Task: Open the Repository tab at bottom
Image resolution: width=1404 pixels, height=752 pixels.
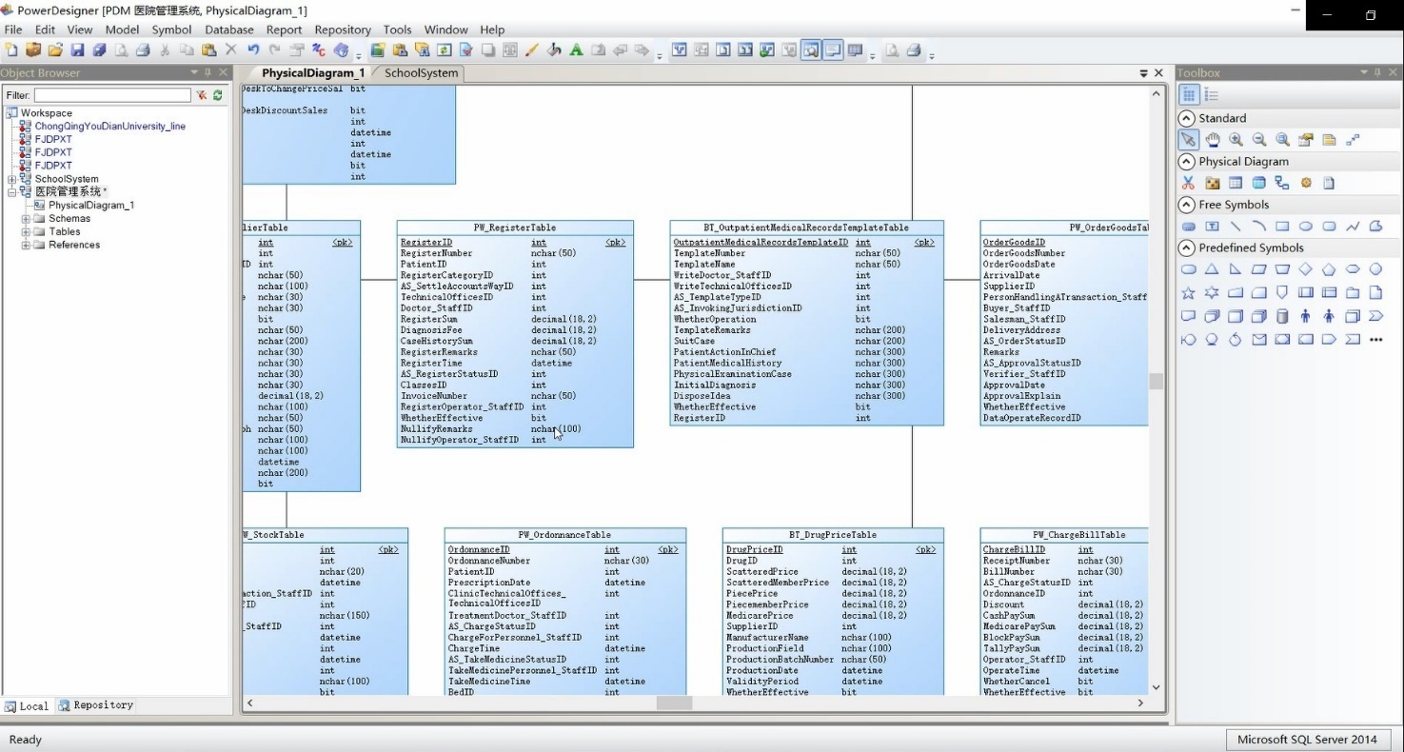Action: point(96,705)
